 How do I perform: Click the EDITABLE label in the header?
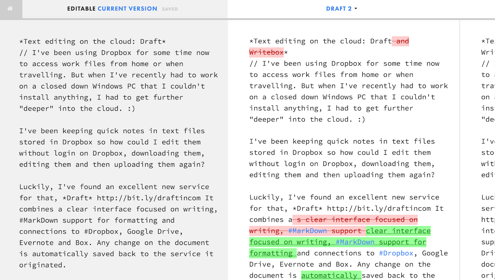[x=81, y=9]
